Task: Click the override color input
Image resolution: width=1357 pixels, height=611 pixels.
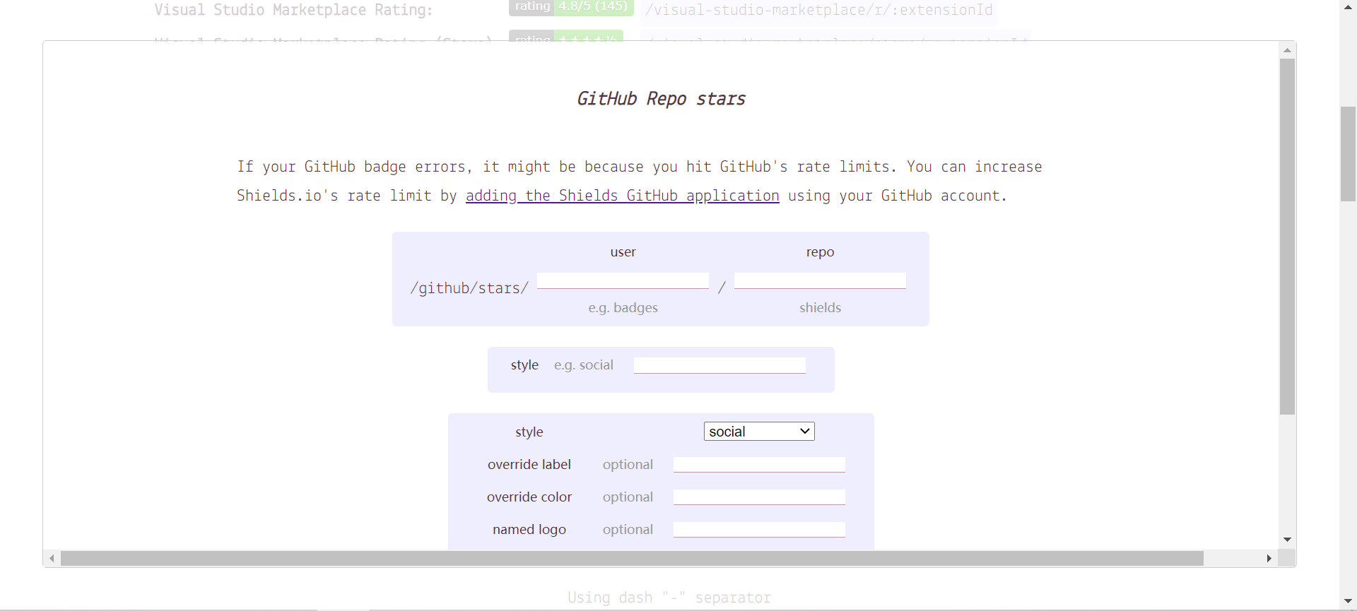Action: (x=759, y=497)
